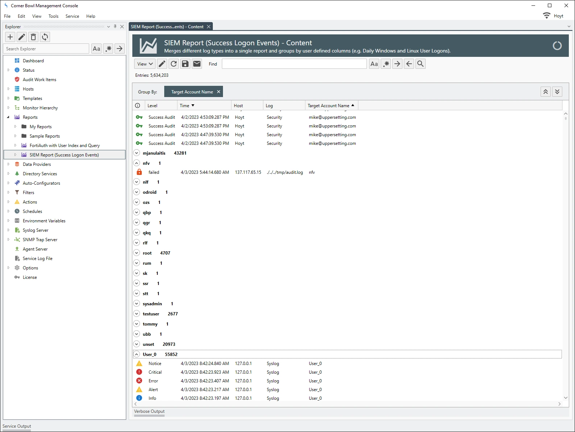The image size is (575, 432).
Task: Save the report using the floppy disk icon
Action: (185, 64)
